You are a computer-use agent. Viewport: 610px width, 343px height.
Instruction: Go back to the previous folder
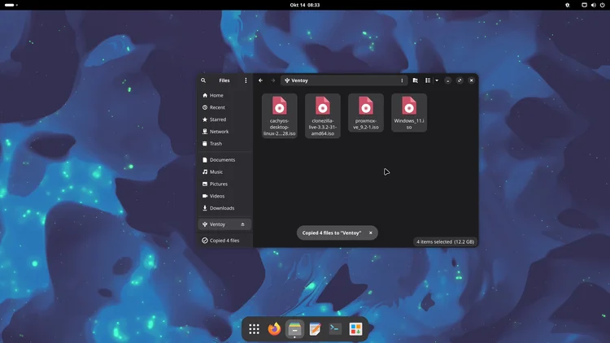[260, 80]
